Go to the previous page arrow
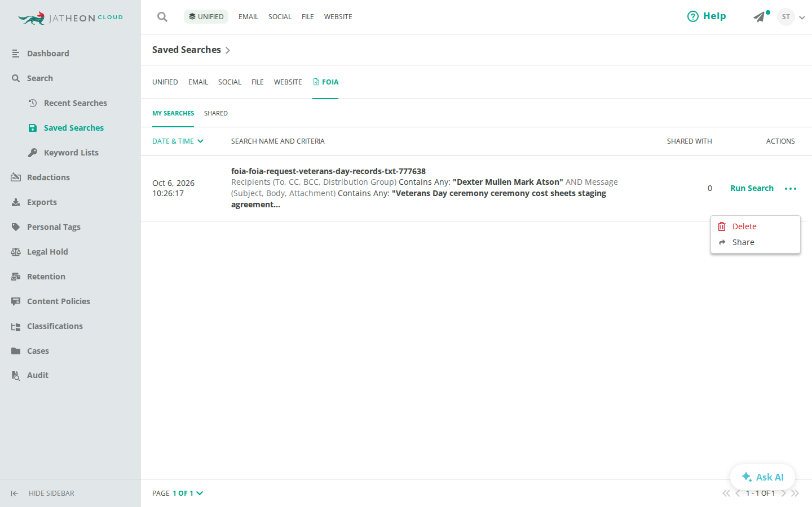 738,493
